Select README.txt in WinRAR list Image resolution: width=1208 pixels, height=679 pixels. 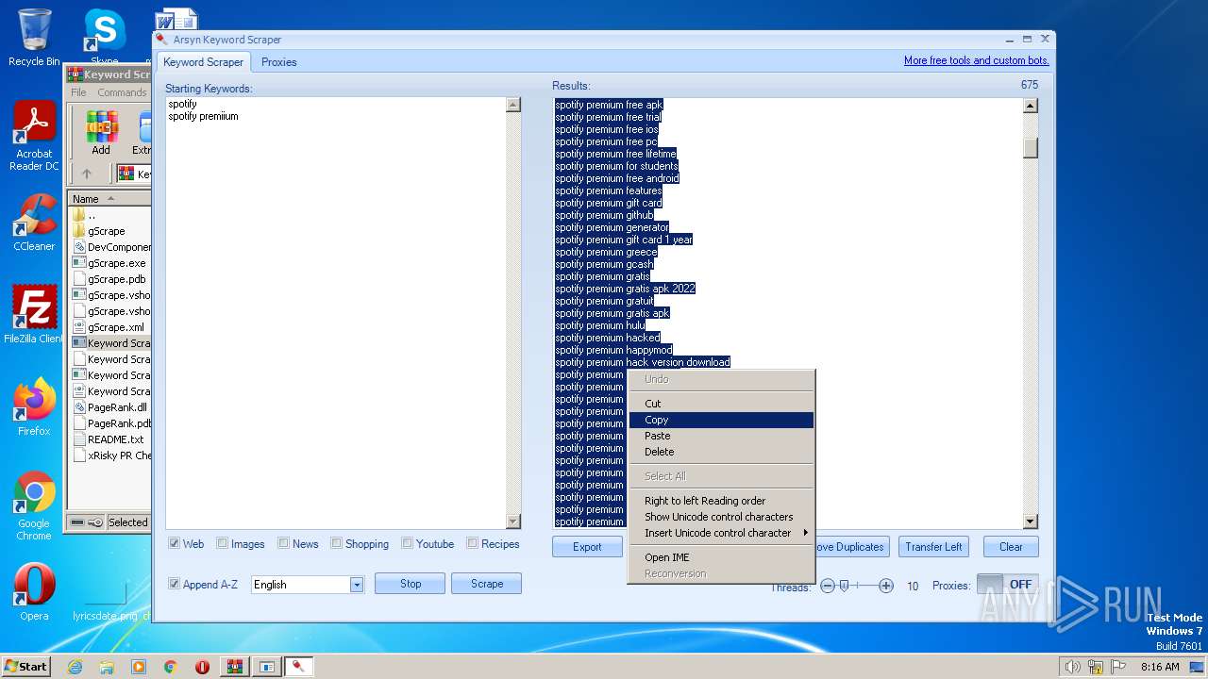[115, 439]
